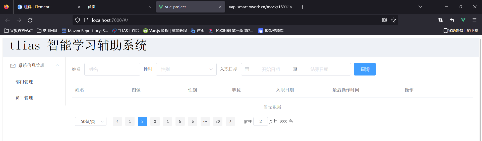Click the blue 查询 button
This screenshot has height=141, width=482.
pos(365,69)
